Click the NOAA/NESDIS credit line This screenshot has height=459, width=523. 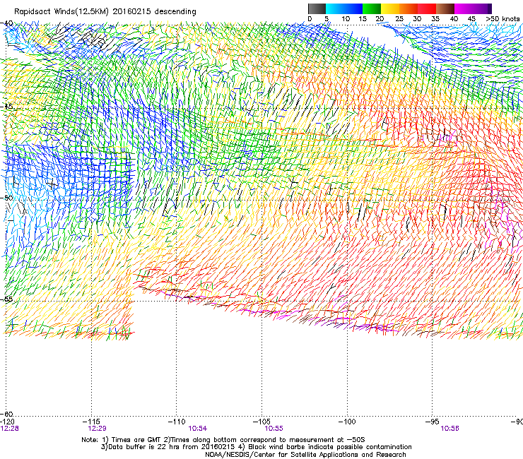click(305, 455)
